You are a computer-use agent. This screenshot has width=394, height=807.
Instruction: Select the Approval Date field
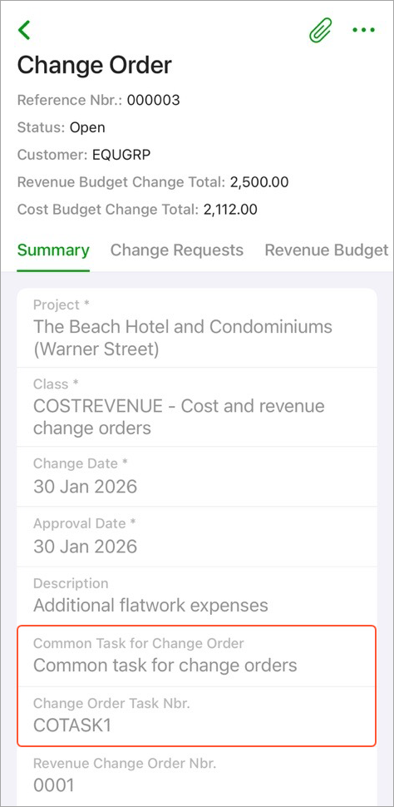[197, 537]
